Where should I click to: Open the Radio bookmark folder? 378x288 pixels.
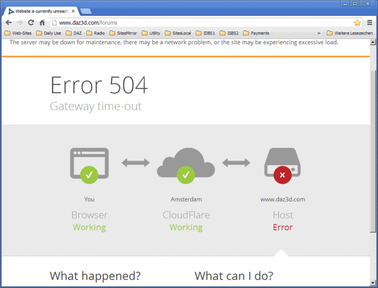coord(96,33)
